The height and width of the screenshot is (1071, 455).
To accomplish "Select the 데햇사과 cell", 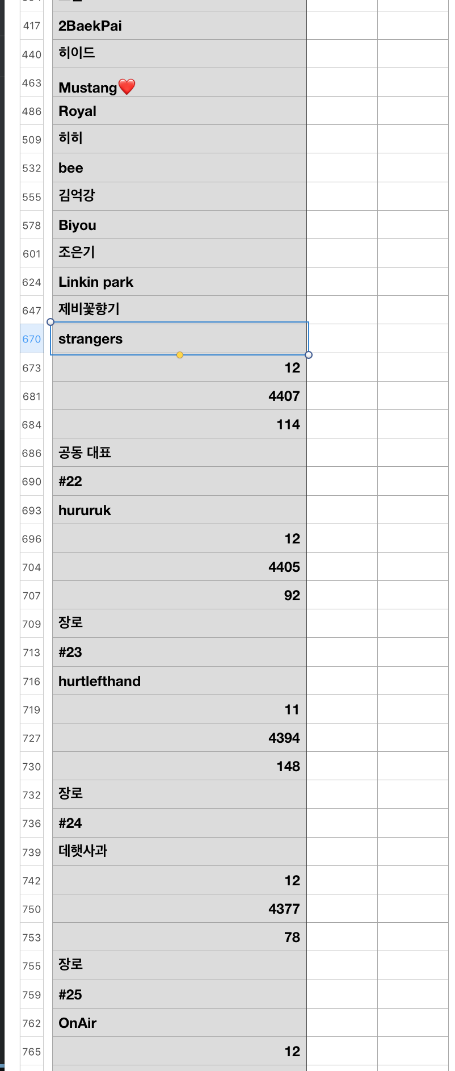I will coord(179,851).
